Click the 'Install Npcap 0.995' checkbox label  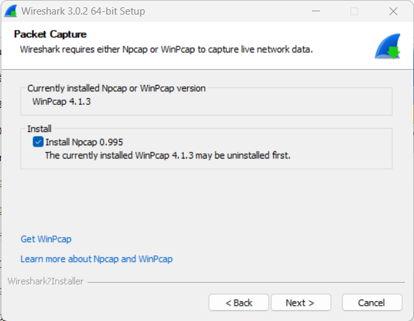tap(84, 142)
